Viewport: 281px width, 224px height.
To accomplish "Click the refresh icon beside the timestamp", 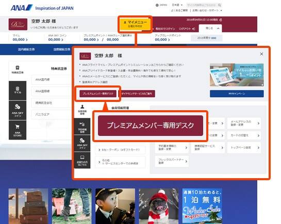I will tap(221, 20).
